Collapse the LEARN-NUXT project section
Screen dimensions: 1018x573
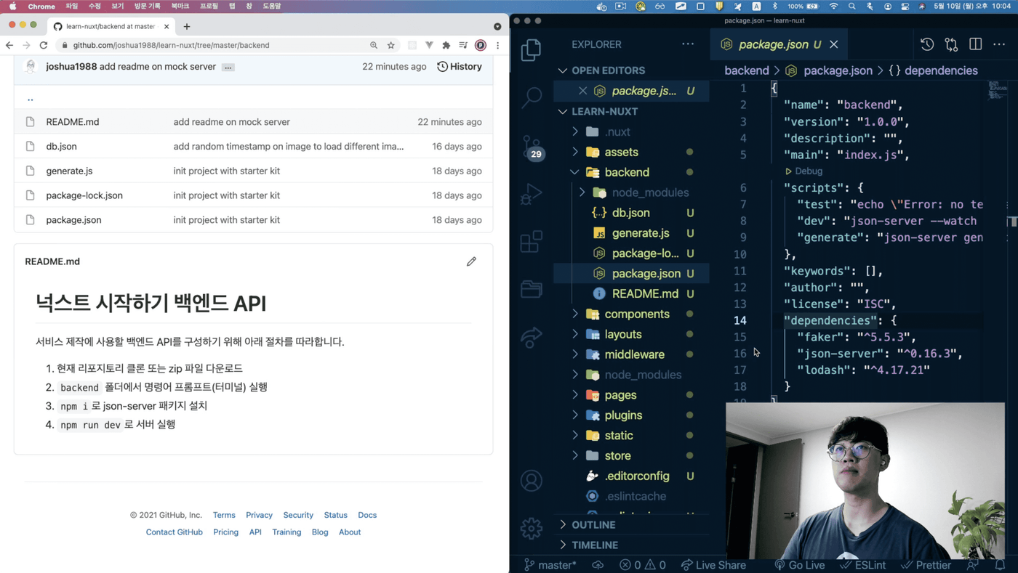click(x=563, y=111)
